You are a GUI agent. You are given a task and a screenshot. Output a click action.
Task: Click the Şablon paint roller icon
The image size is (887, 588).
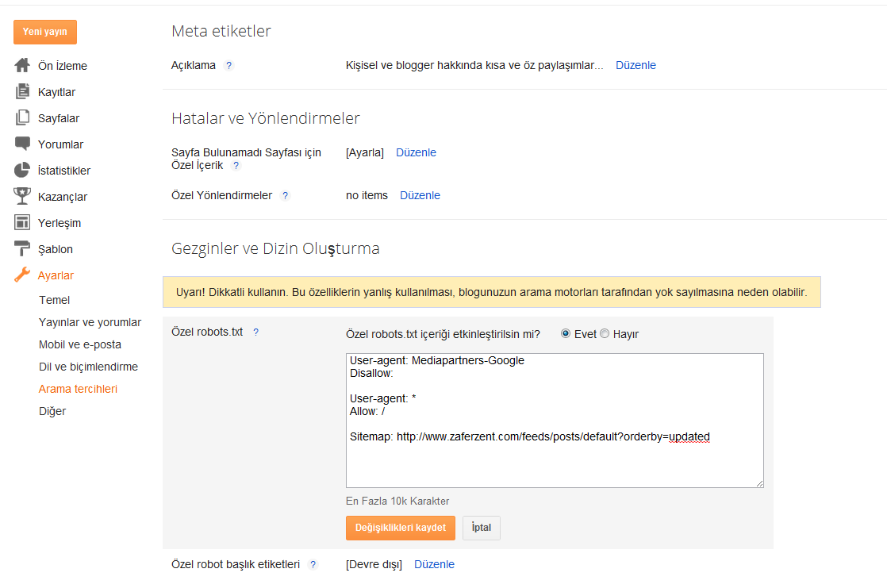(x=22, y=248)
